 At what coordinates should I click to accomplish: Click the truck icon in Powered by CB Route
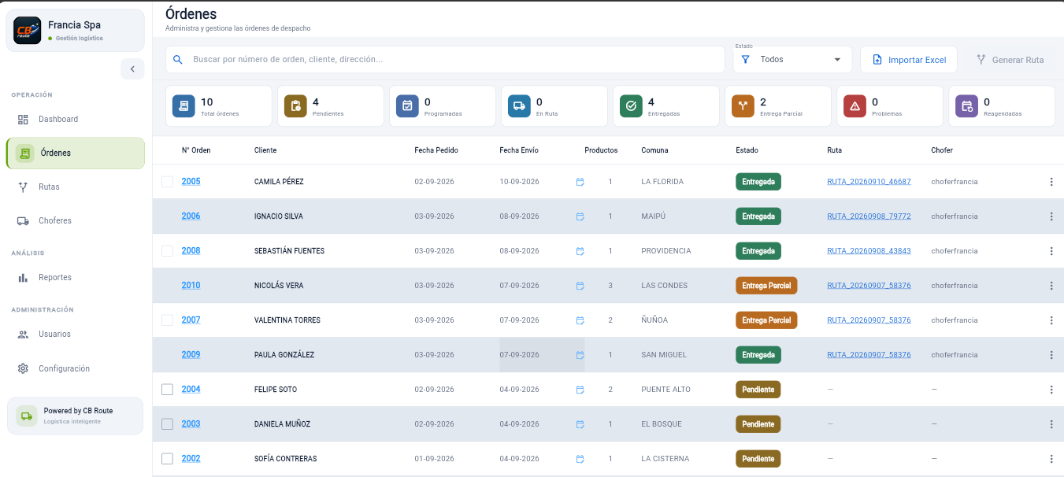(27, 416)
